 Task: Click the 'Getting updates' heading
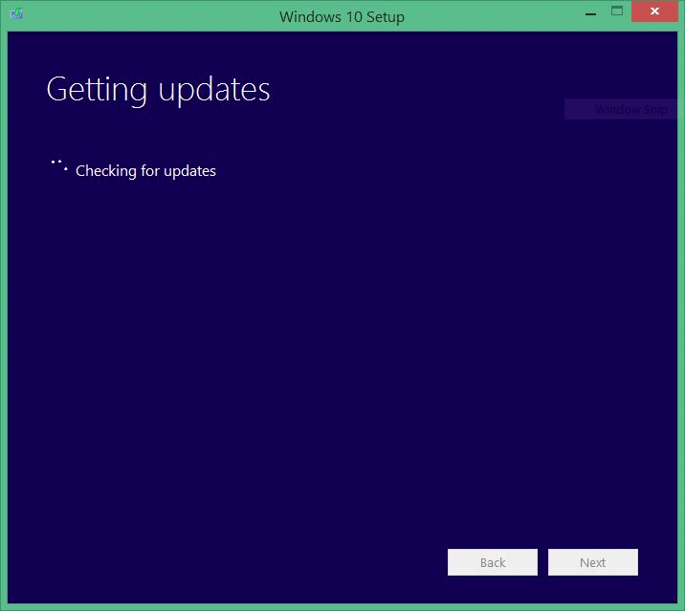click(158, 90)
